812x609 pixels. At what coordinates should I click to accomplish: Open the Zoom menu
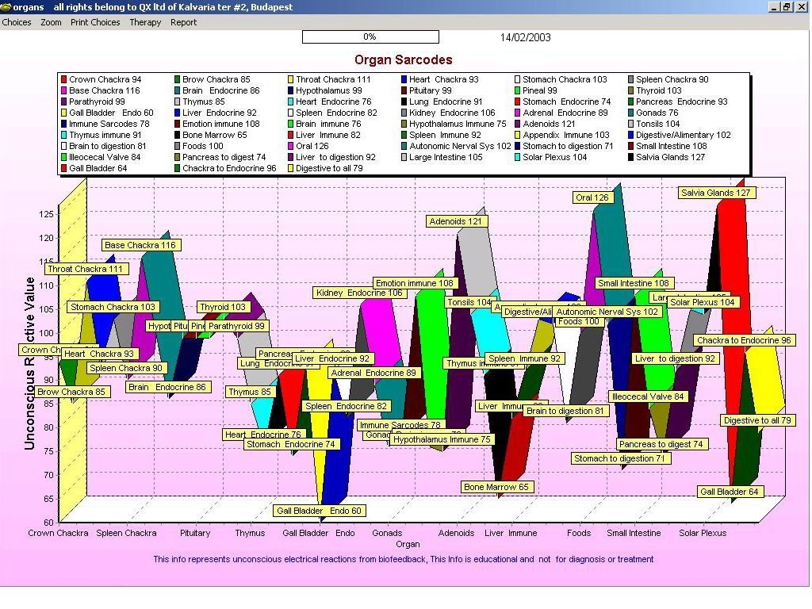51,22
